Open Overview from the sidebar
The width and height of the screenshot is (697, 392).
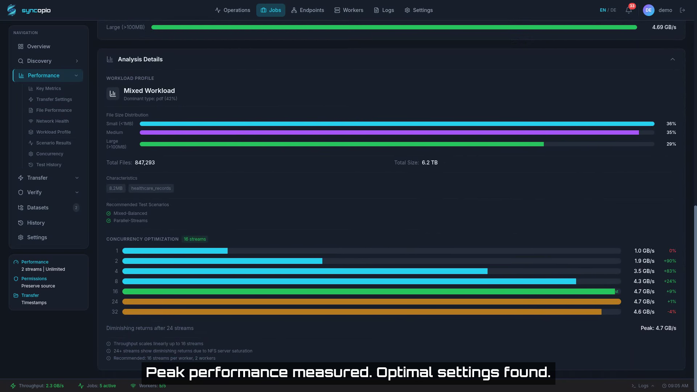(x=38, y=46)
